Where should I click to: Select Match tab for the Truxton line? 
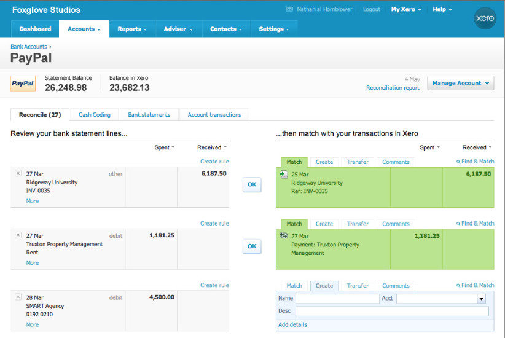click(x=294, y=224)
